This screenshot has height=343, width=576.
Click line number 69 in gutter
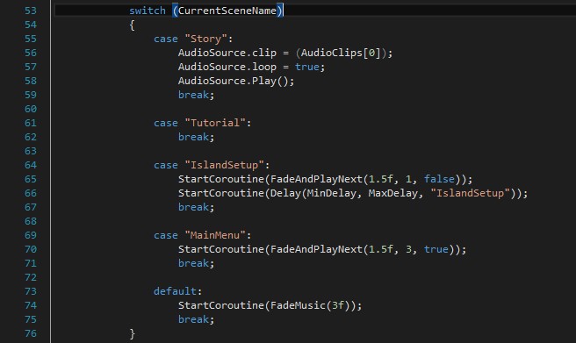click(x=31, y=235)
